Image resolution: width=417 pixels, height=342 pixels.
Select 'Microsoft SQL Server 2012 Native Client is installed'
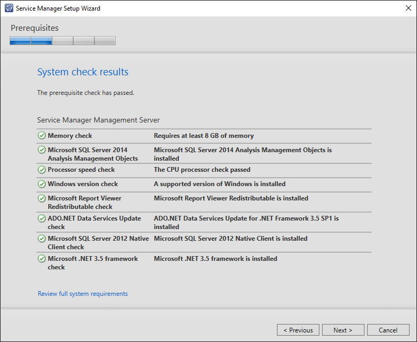[231, 239]
